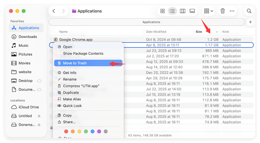
Task: Click date Aug 12, 2025 at 09:33
Action: 165,62
